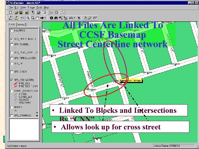Click the ISLANDS legend line symbol

(15, 100)
